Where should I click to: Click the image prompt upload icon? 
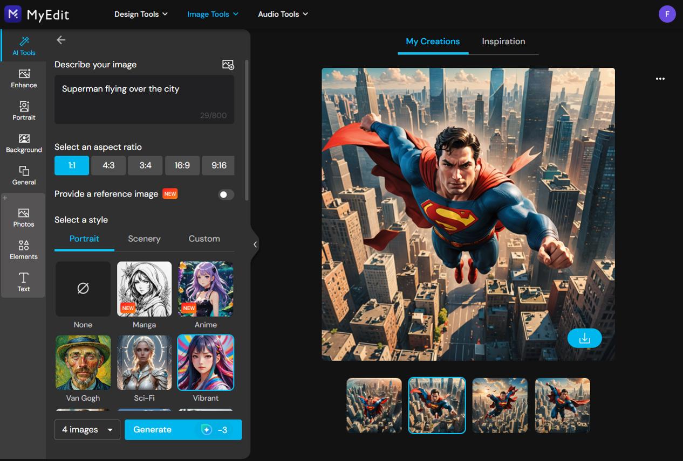pos(228,64)
